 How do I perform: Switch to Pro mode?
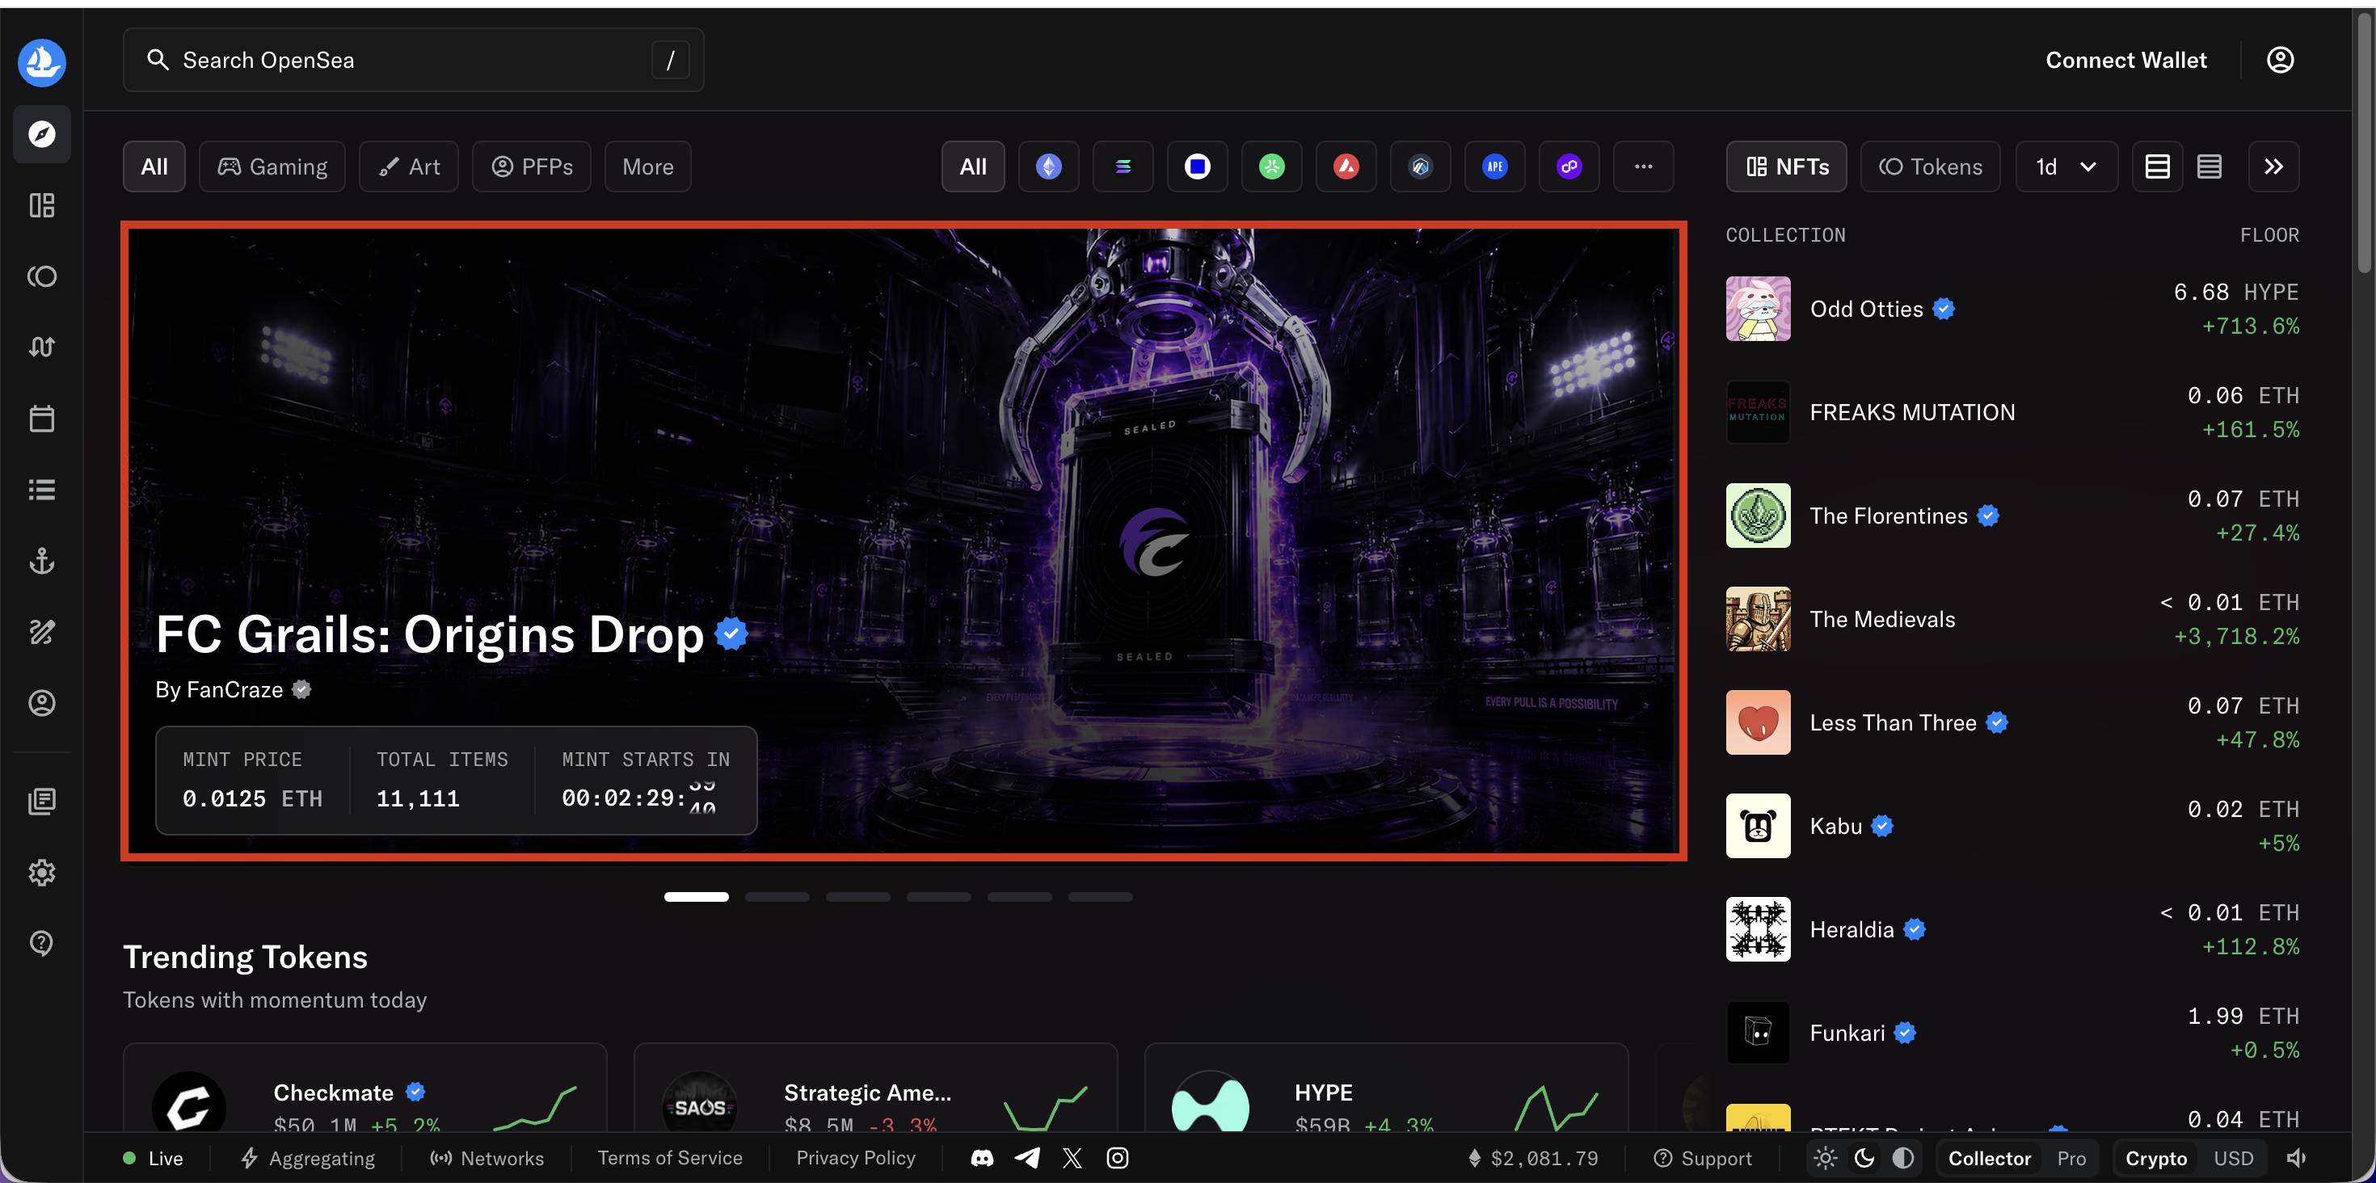2071,1158
